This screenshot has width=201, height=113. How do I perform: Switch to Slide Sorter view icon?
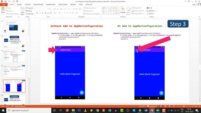pos(166,106)
